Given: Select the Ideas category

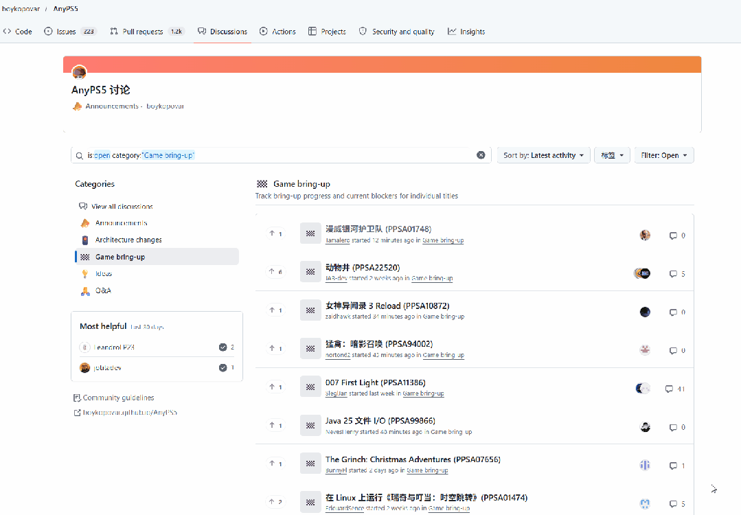Looking at the screenshot, I should coord(104,273).
